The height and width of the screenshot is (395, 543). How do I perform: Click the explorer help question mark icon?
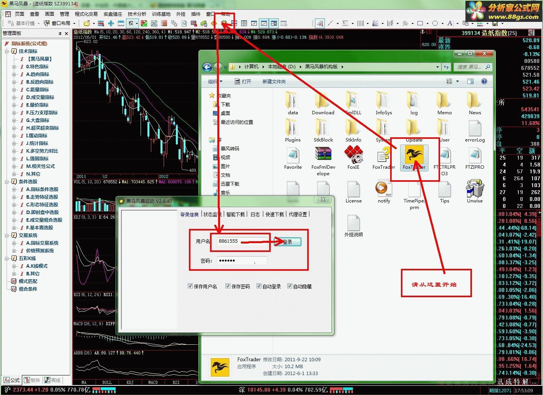click(484, 81)
